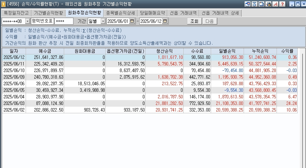Click cumulative profit 51,240,600.74

(x=260, y=57)
